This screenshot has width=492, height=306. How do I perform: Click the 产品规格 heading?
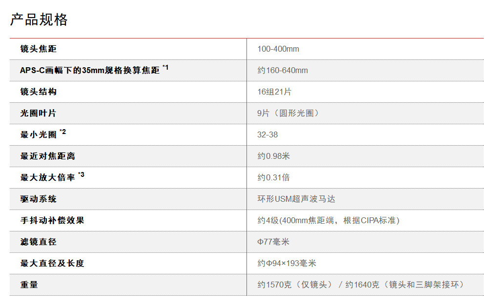point(39,19)
